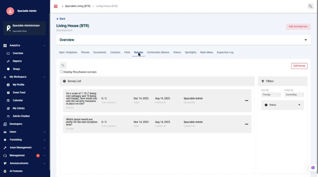The image size is (318, 177).
Task: Switch to the Documents tab
Action: point(100,52)
